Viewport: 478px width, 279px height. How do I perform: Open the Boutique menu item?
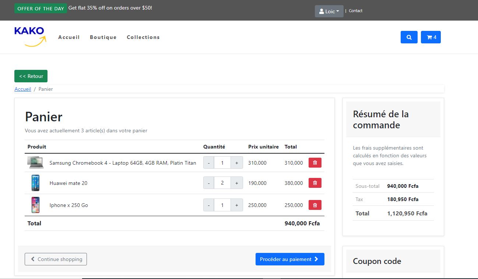pos(103,37)
